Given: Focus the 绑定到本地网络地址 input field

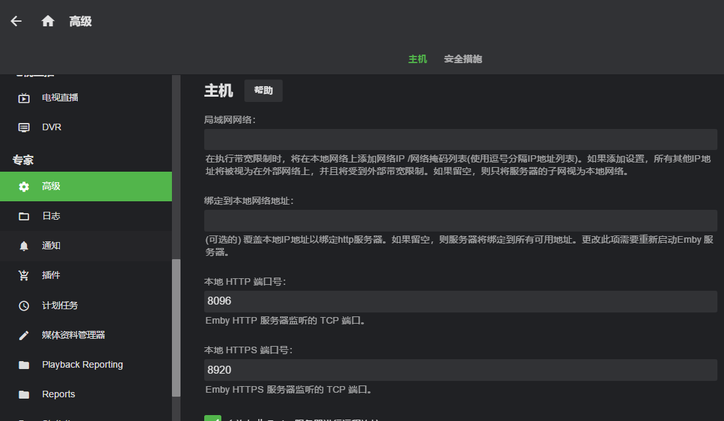Looking at the screenshot, I should coord(460,220).
